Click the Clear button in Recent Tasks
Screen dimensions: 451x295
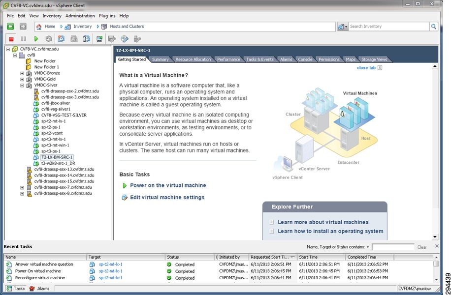point(422,247)
